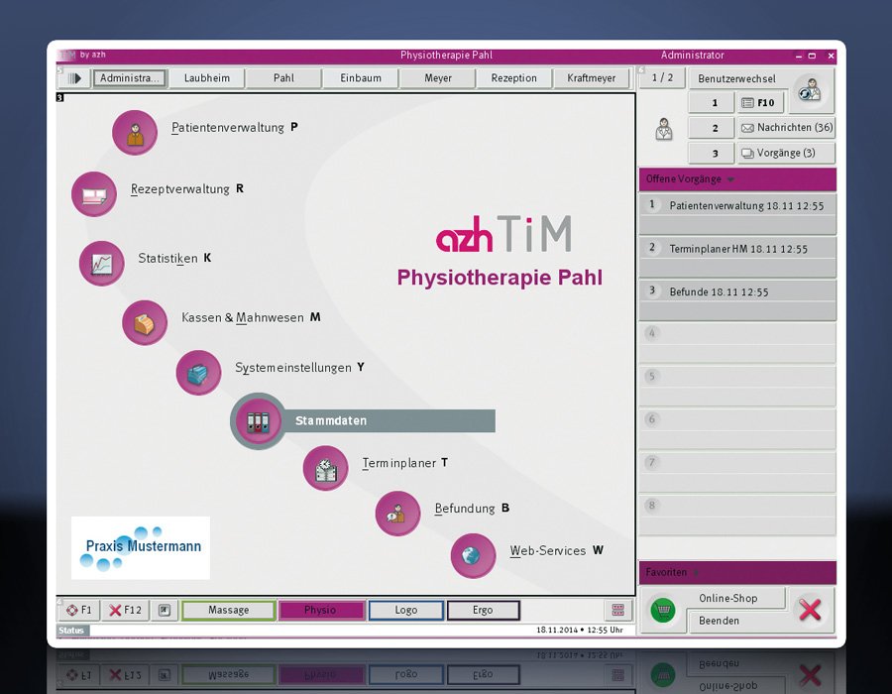Open Vorgänge (3) button
The width and height of the screenshot is (892, 694).
tap(786, 153)
